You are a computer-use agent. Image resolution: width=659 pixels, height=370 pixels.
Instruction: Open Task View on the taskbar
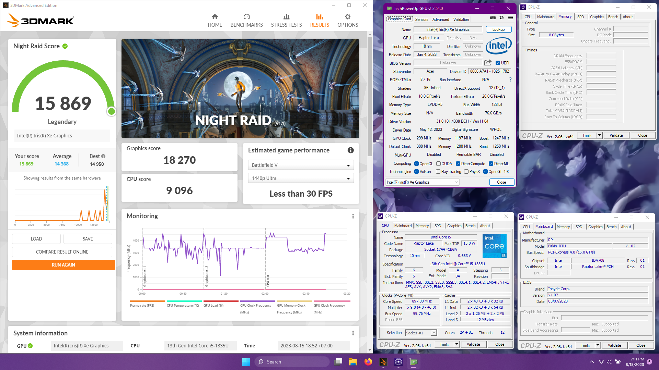tap(338, 362)
